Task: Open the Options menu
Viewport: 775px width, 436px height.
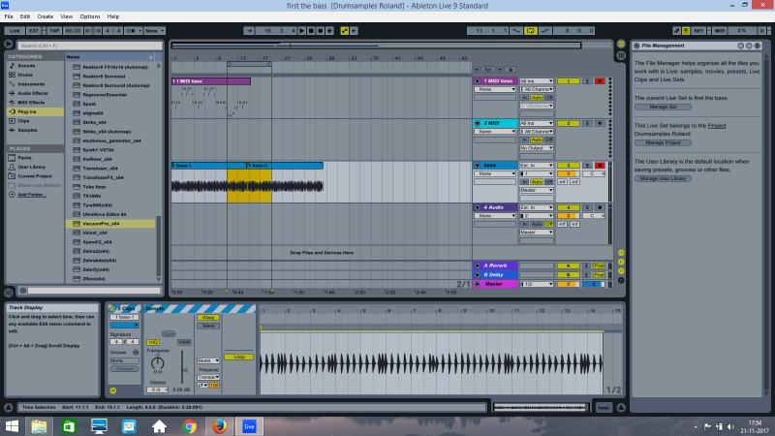Action: pyautogui.click(x=90, y=16)
